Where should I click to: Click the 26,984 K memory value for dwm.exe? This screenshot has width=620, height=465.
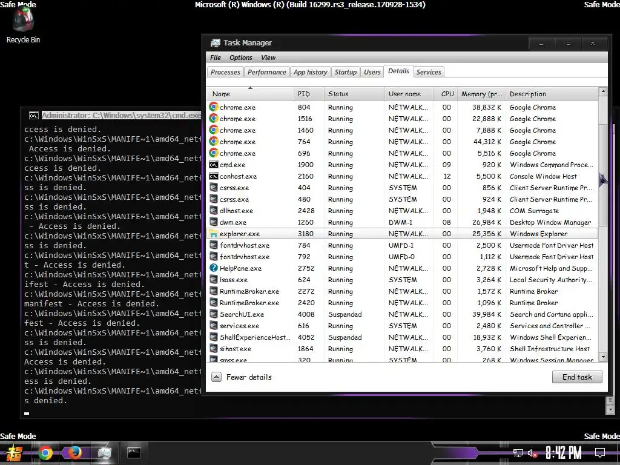[x=486, y=222]
